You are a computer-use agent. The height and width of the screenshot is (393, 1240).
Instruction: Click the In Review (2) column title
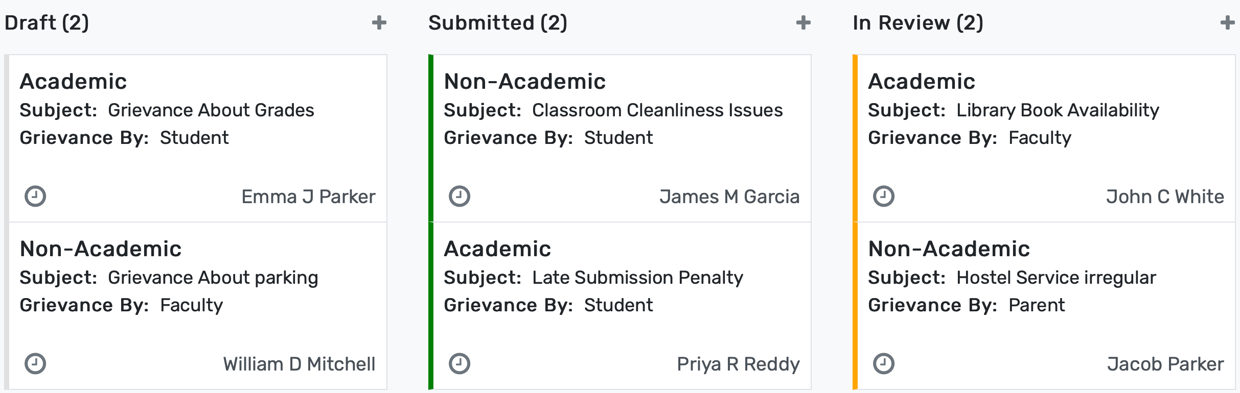pos(917,23)
